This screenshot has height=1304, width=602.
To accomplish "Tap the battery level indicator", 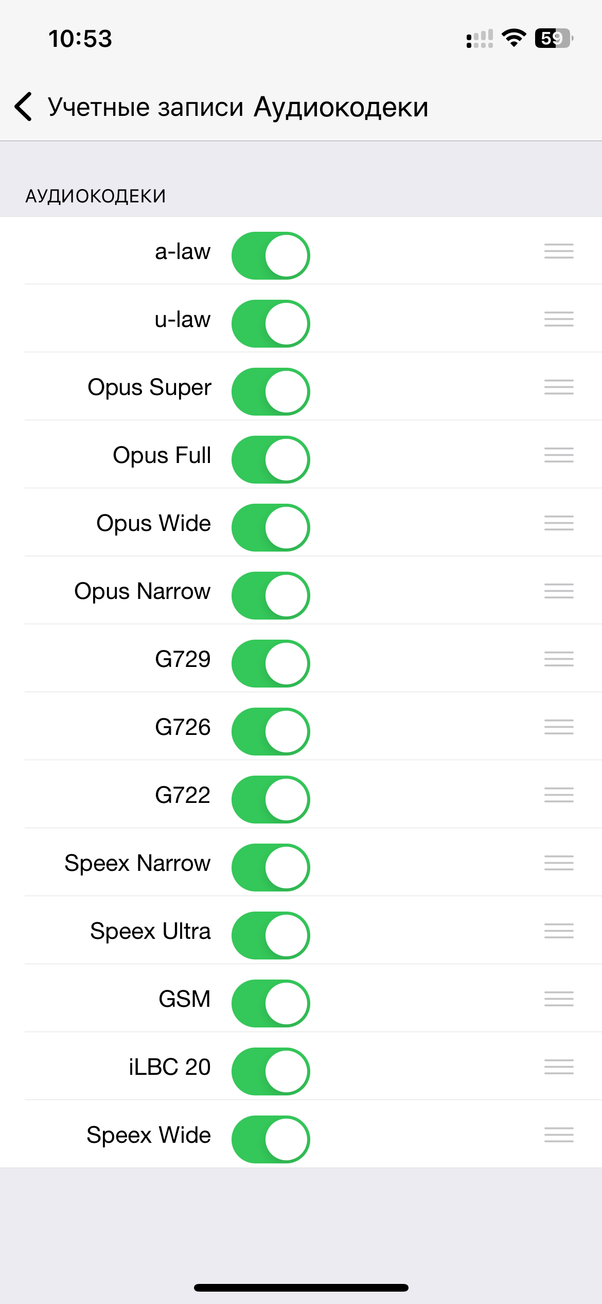I will 554,38.
